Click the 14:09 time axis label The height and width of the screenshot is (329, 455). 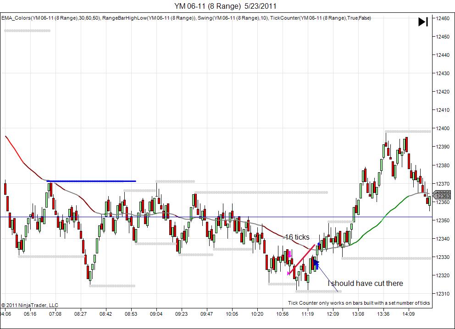tap(409, 314)
